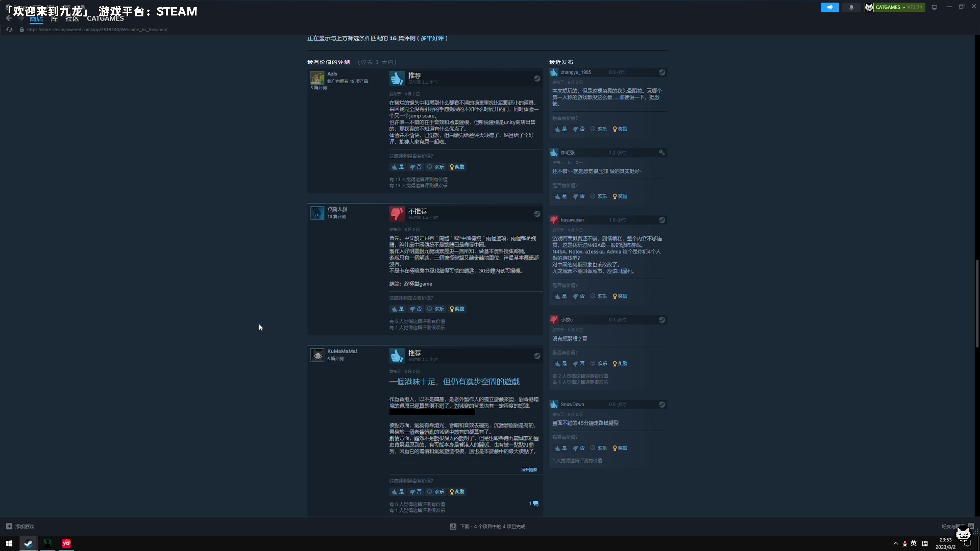Open the CATGAMES account dropdown
The height and width of the screenshot is (551, 980).
tap(894, 7)
